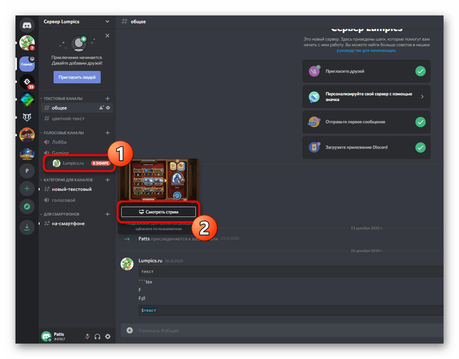
Task: Unmute the microphone icon next to Patts
Action: click(x=87, y=337)
